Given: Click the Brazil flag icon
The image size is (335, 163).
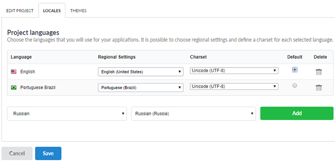Looking at the screenshot, I should coord(14,87).
